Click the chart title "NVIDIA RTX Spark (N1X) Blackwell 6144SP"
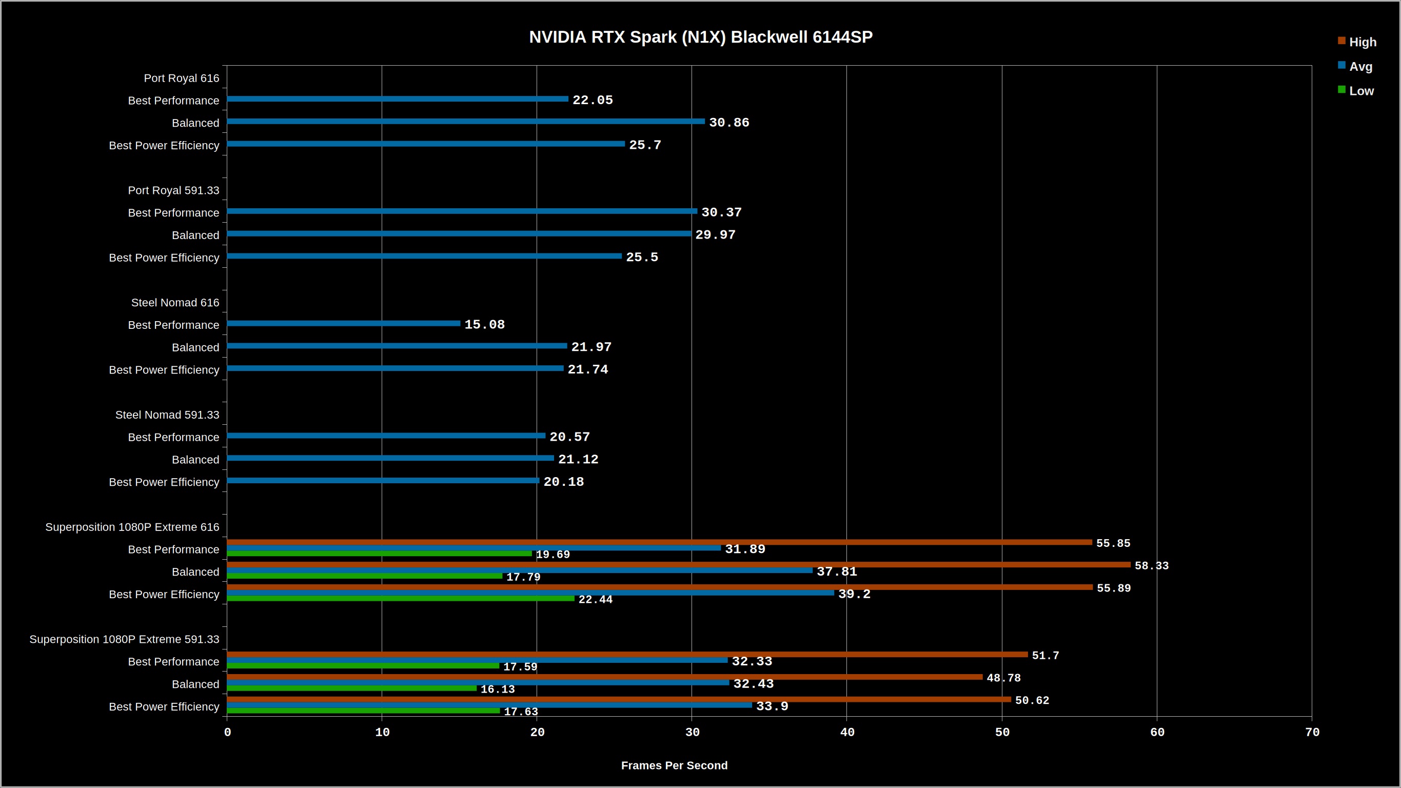1401x788 pixels. coord(701,37)
